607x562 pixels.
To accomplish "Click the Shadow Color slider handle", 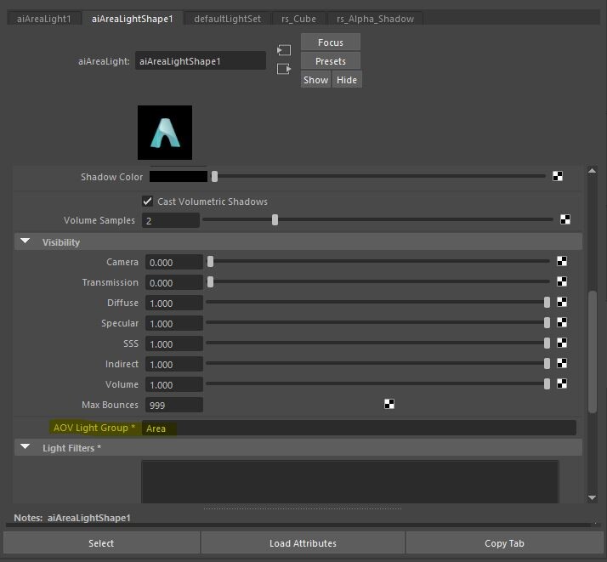I will pyautogui.click(x=214, y=177).
